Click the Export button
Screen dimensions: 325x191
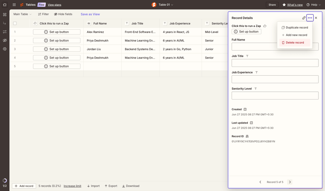pyautogui.click(x=111, y=186)
